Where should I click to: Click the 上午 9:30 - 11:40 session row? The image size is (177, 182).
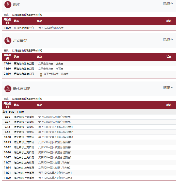pyautogui.click(x=89, y=112)
